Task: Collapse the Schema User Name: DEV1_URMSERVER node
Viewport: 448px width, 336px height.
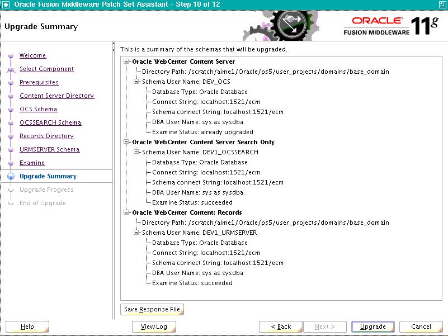Action: tap(136, 233)
